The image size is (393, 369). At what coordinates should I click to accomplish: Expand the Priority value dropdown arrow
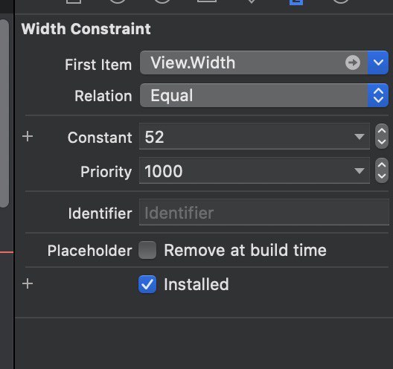[360, 171]
